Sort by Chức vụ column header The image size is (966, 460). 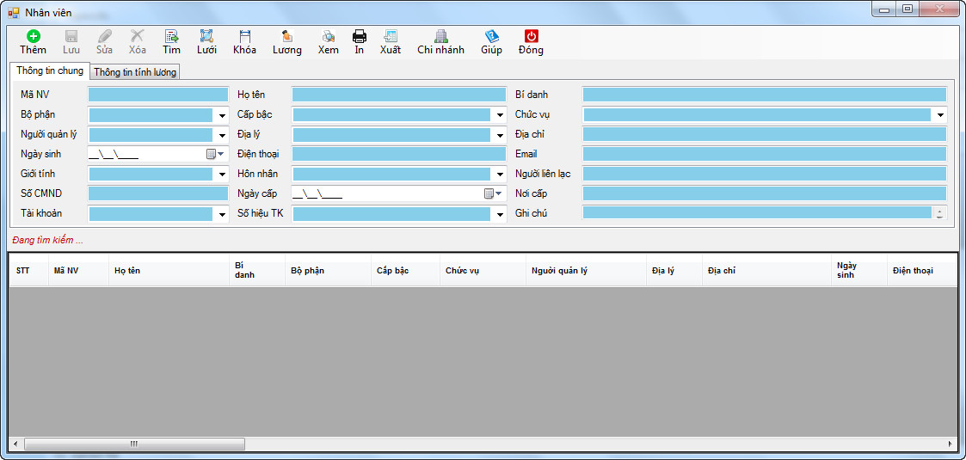(x=483, y=270)
